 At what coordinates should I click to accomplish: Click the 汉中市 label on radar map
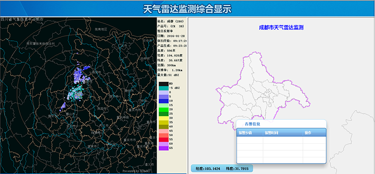(x=148, y=40)
